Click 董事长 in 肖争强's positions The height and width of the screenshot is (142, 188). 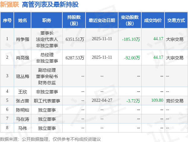click(x=47, y=33)
